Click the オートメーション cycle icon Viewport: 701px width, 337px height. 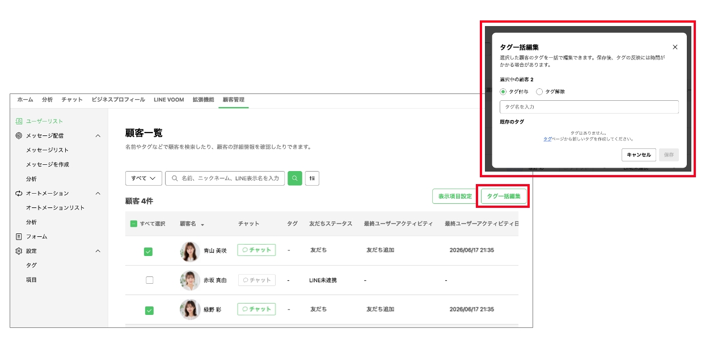[x=19, y=193]
